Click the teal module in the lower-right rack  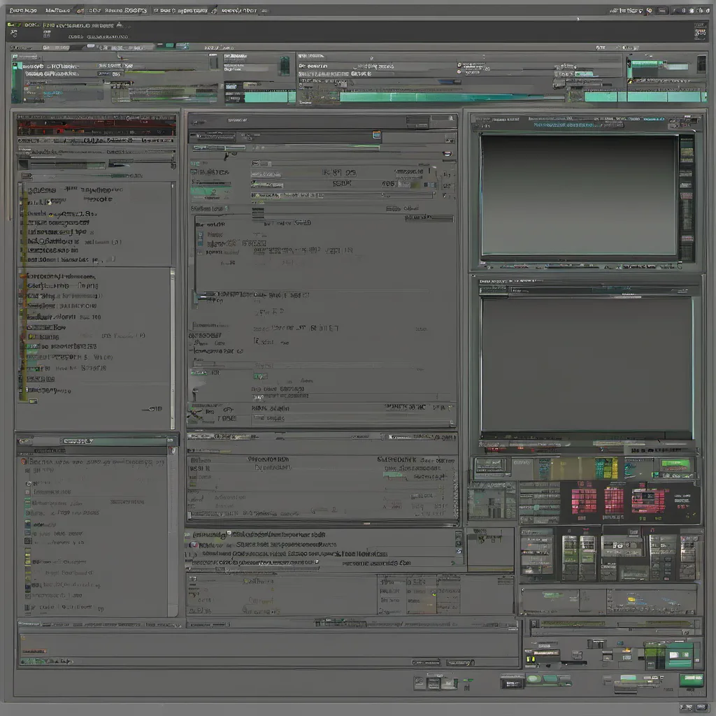678,656
